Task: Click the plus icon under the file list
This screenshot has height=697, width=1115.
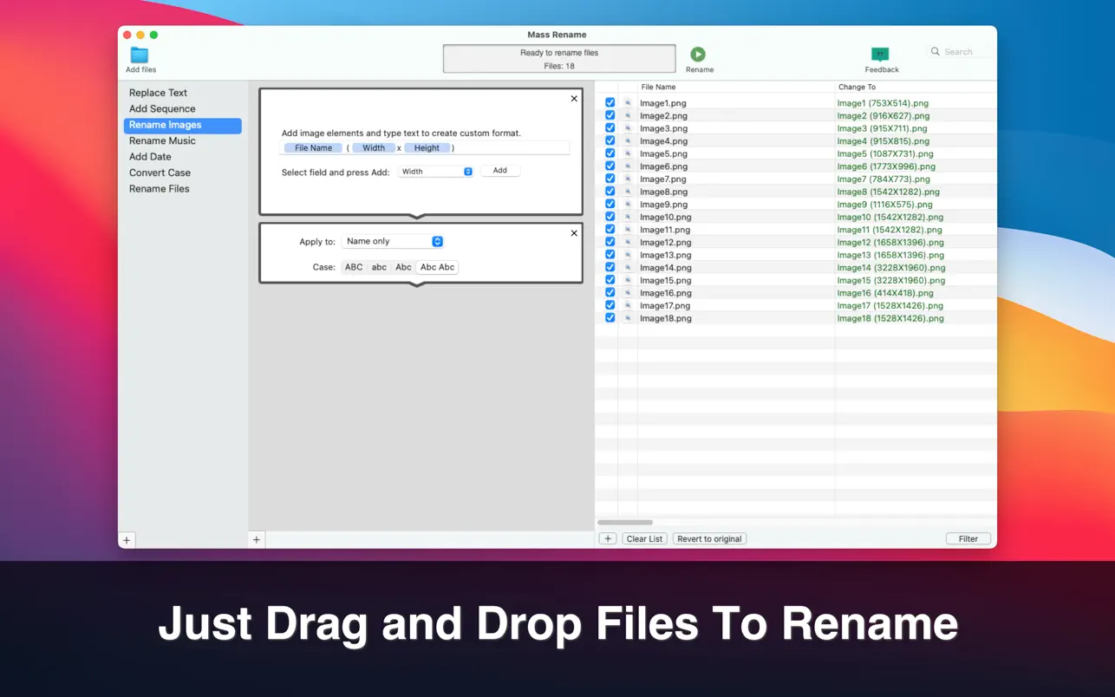Action: tap(607, 538)
